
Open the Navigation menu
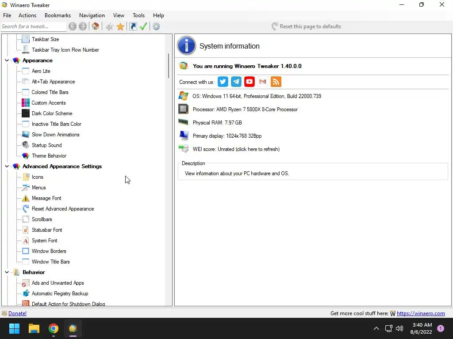click(x=92, y=15)
